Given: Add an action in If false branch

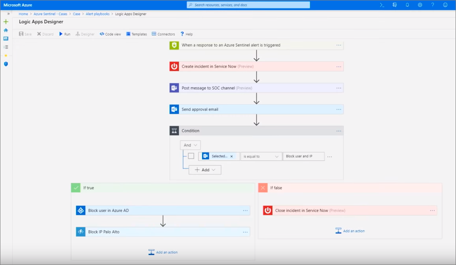Looking at the screenshot, I should coord(350,231).
